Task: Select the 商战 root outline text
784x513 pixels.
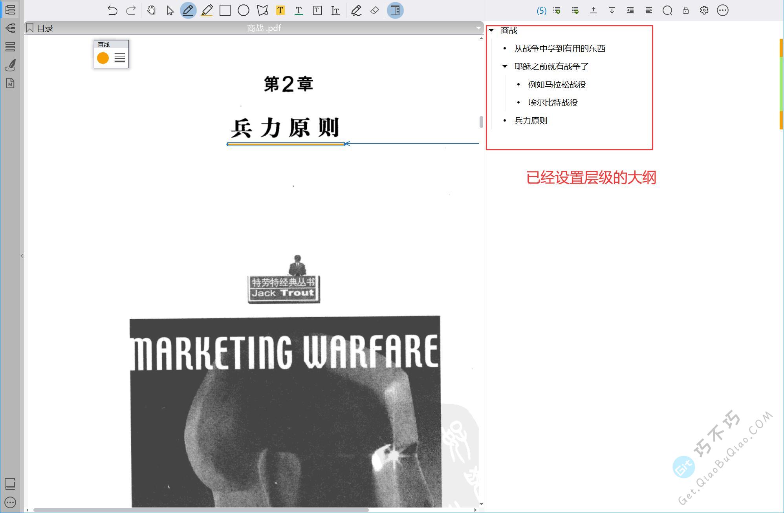Action: 509,30
